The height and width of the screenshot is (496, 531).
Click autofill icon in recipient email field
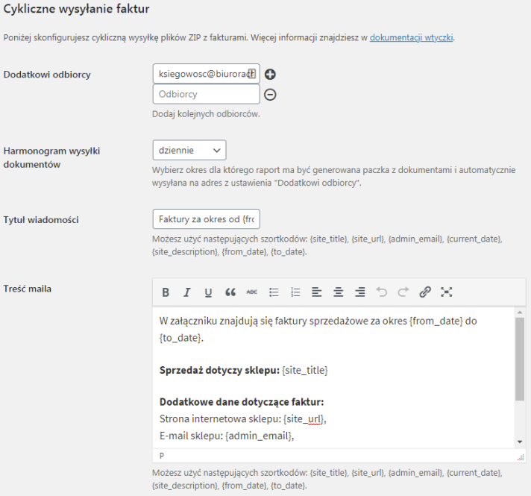251,74
